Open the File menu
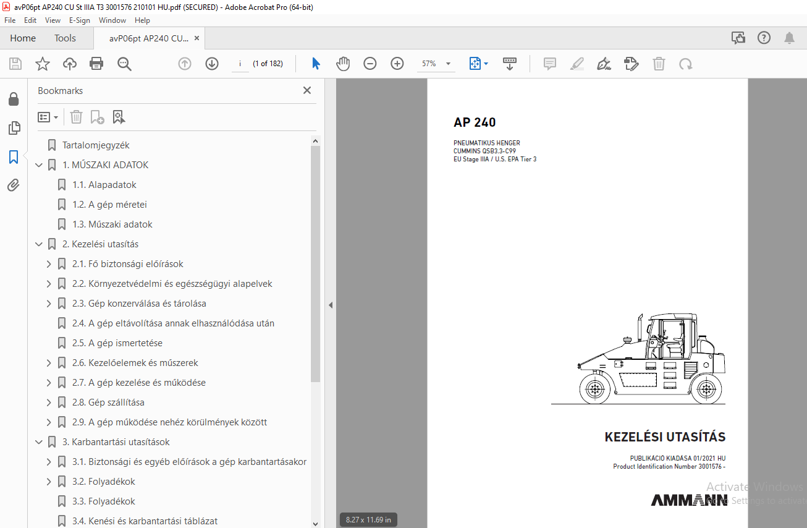The image size is (807, 528). pyautogui.click(x=10, y=20)
